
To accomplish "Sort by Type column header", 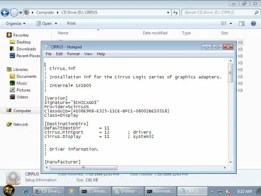I will [x=186, y=33].
